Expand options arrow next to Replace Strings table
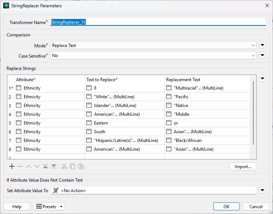The width and height of the screenshot is (273, 214). click(x=262, y=79)
